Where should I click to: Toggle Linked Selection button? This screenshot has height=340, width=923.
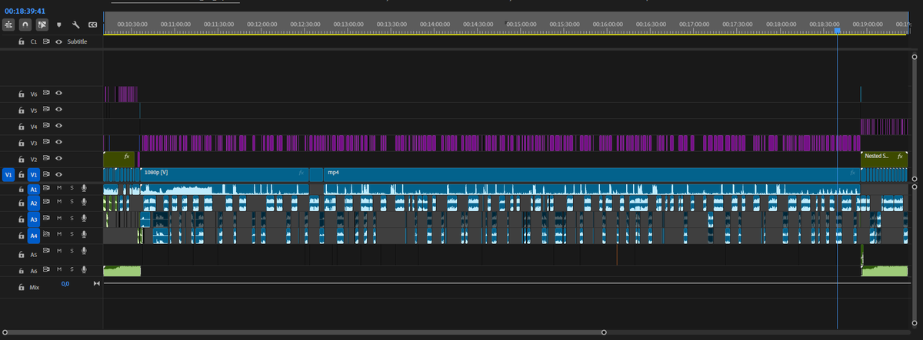42,25
